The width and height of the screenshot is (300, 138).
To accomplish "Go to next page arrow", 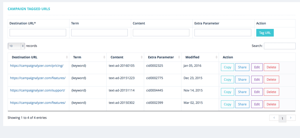I will (291, 118).
